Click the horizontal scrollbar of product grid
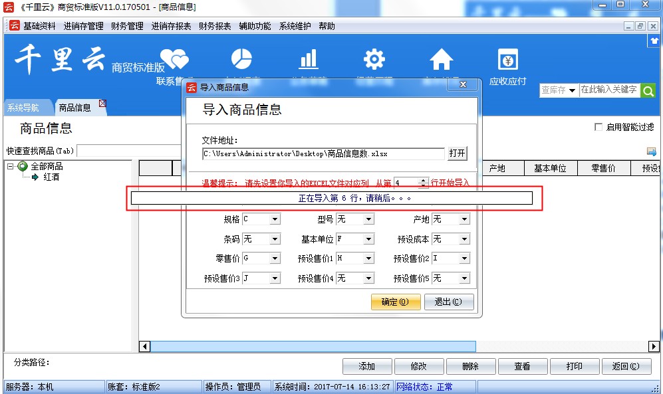 313,346
